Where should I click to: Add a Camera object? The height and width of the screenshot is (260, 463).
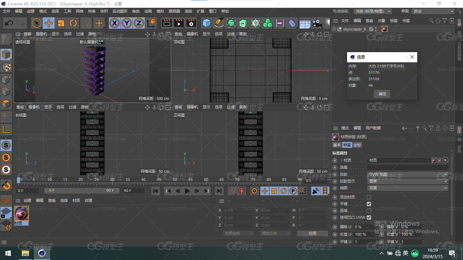point(317,23)
